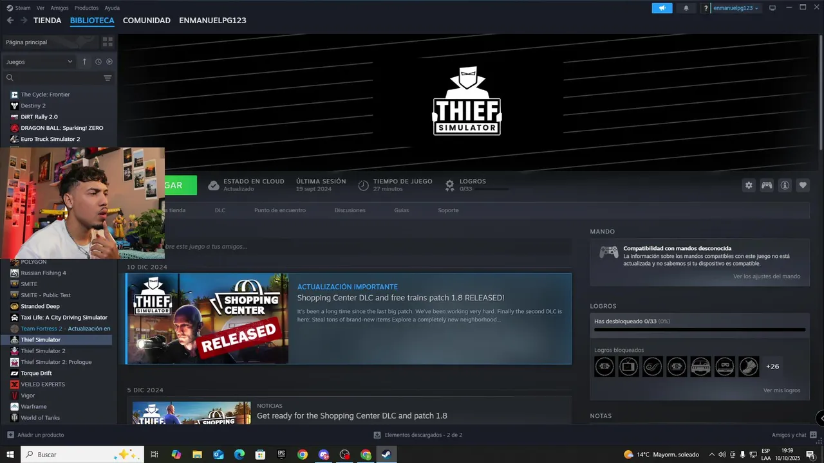Viewport: 824px width, 463px height.
Task: Open the COMUNIDAD section
Action: coord(147,21)
